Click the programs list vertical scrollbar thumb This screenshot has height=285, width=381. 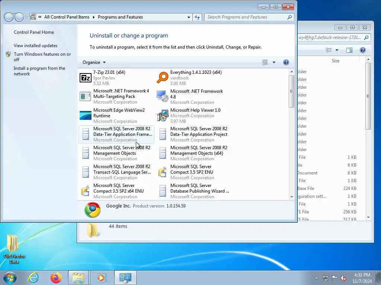tap(291, 91)
